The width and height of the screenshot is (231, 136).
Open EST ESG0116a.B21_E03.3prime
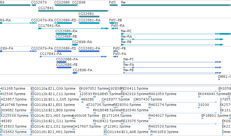pos(53,105)
